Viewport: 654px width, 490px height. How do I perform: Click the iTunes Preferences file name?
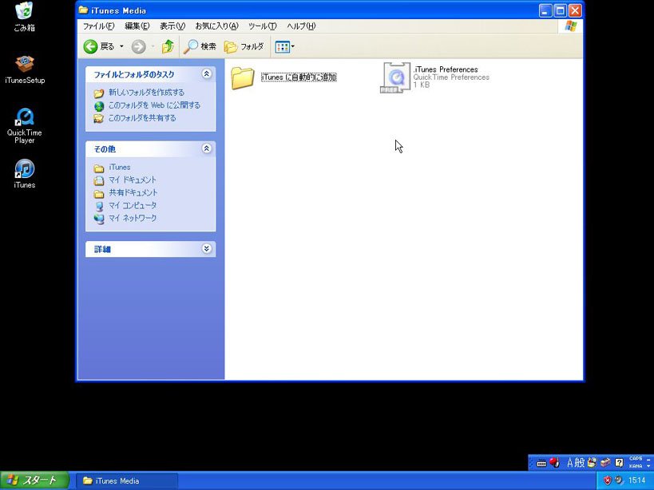(446, 69)
